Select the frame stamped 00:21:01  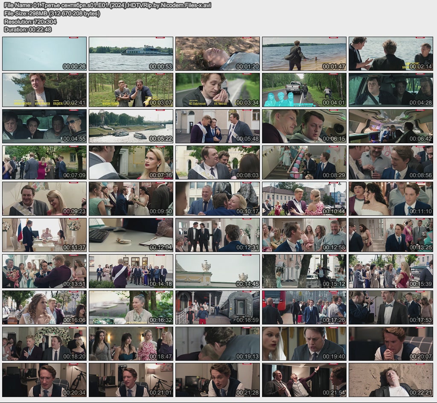(131, 380)
